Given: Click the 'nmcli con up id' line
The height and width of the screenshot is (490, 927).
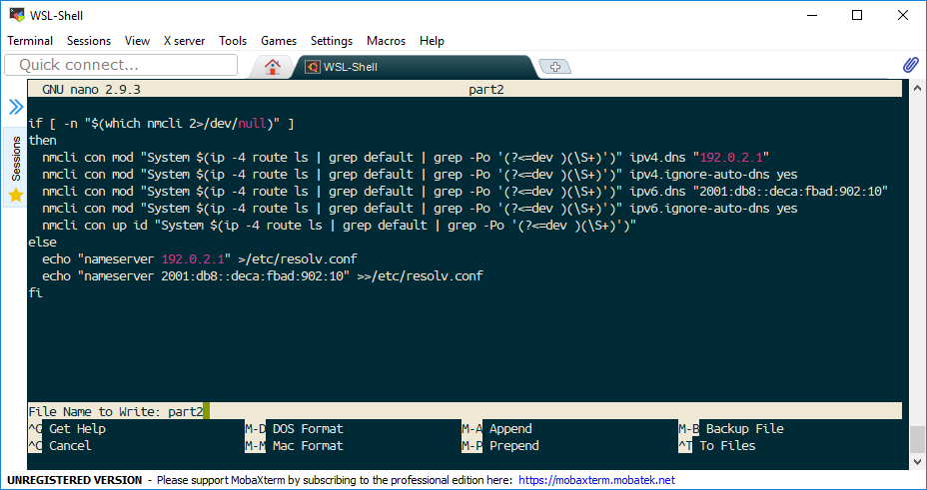Looking at the screenshot, I should 340,225.
